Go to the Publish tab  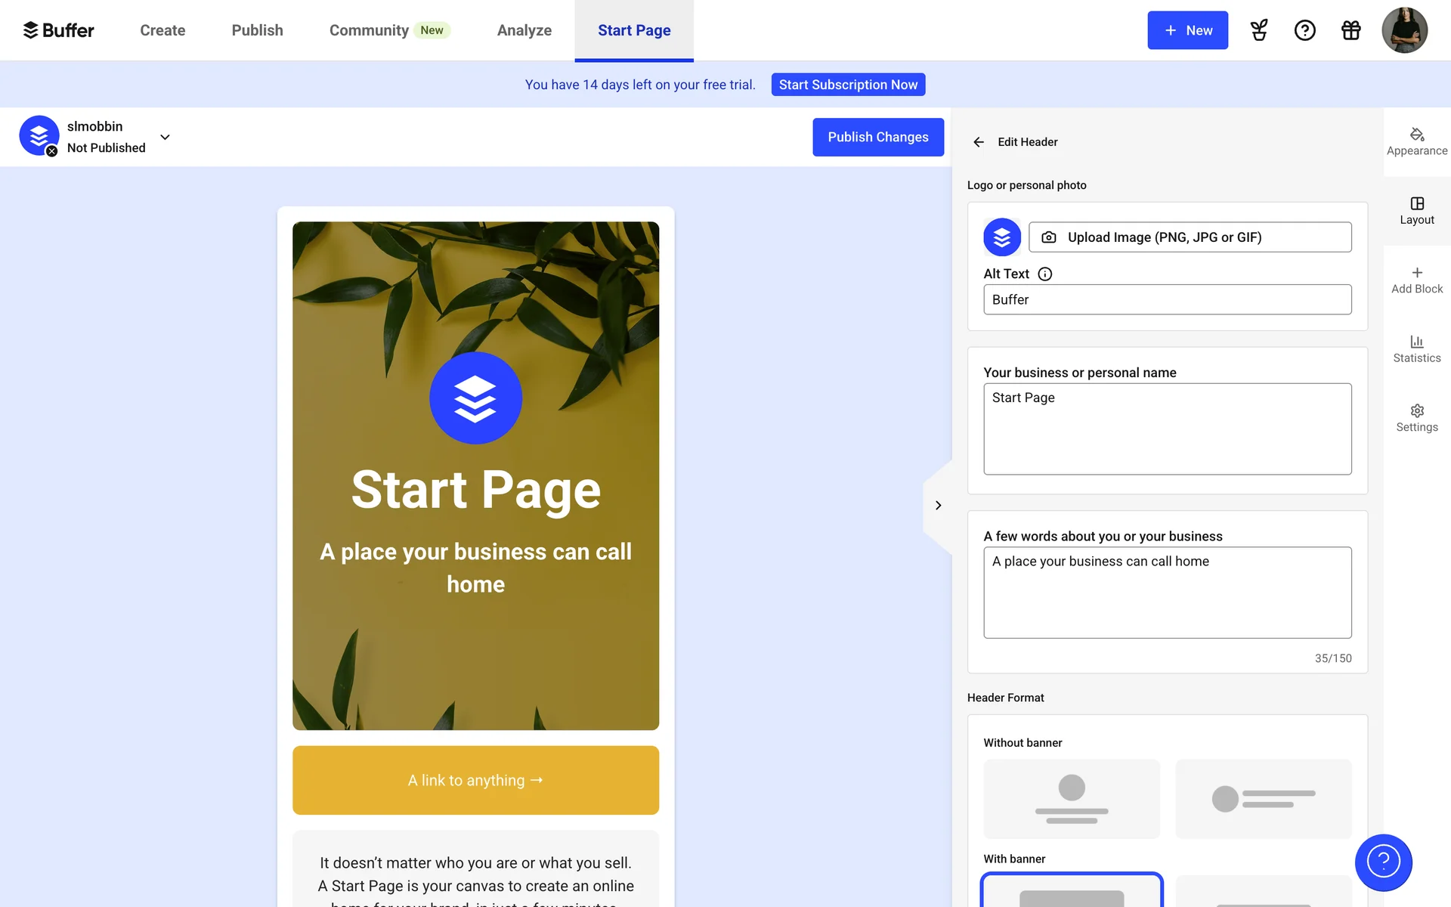[257, 30]
